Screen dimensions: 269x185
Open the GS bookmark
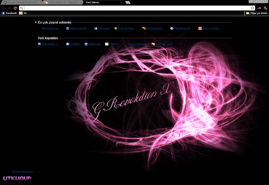pos(23,13)
